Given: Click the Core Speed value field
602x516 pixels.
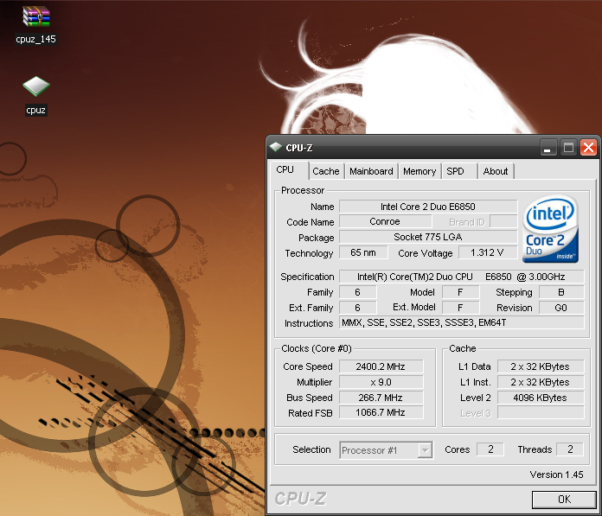Looking at the screenshot, I should pos(381,366).
